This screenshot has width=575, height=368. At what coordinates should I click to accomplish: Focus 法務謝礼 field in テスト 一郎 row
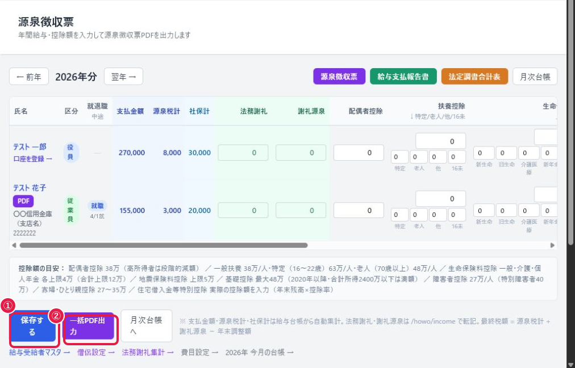coord(243,152)
